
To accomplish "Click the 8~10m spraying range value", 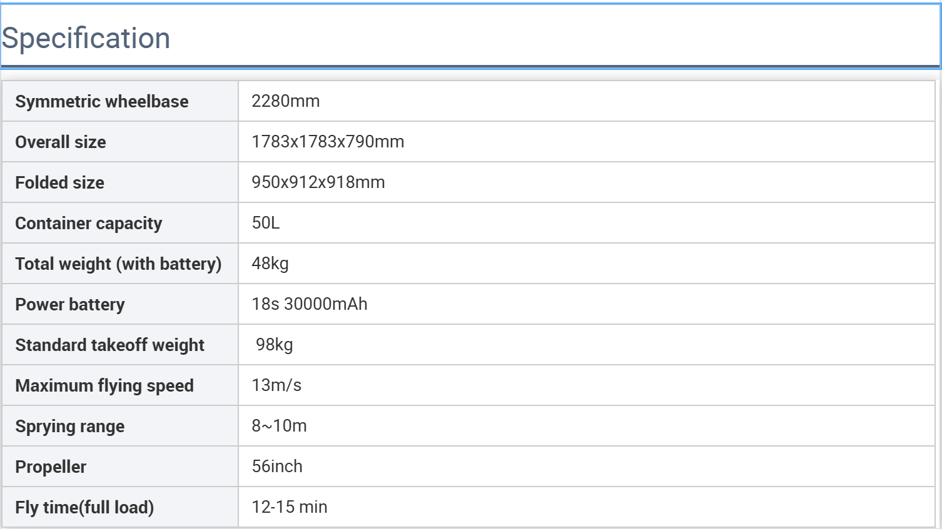I will (x=279, y=426).
